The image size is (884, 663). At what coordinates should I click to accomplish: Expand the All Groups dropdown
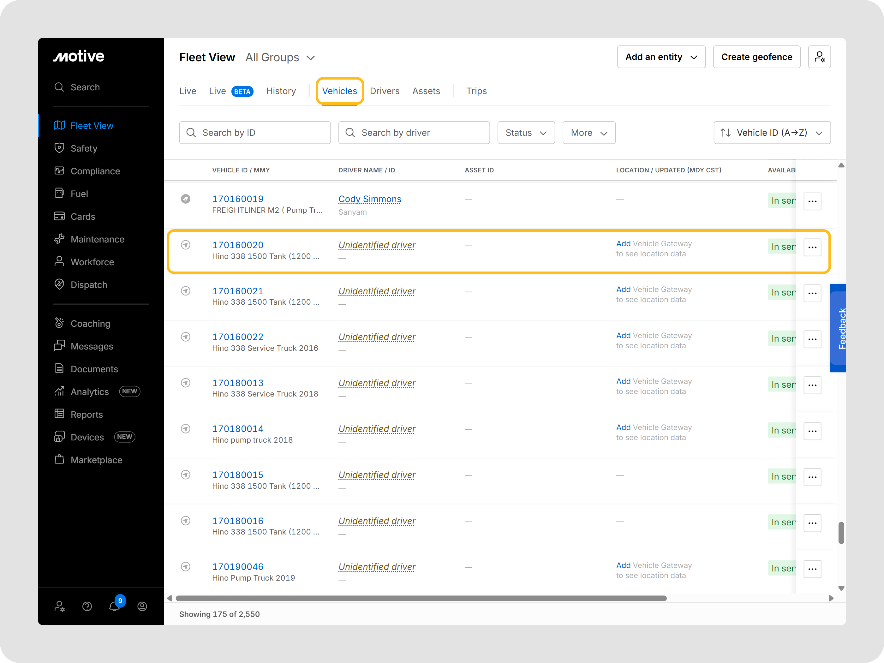pyautogui.click(x=280, y=57)
